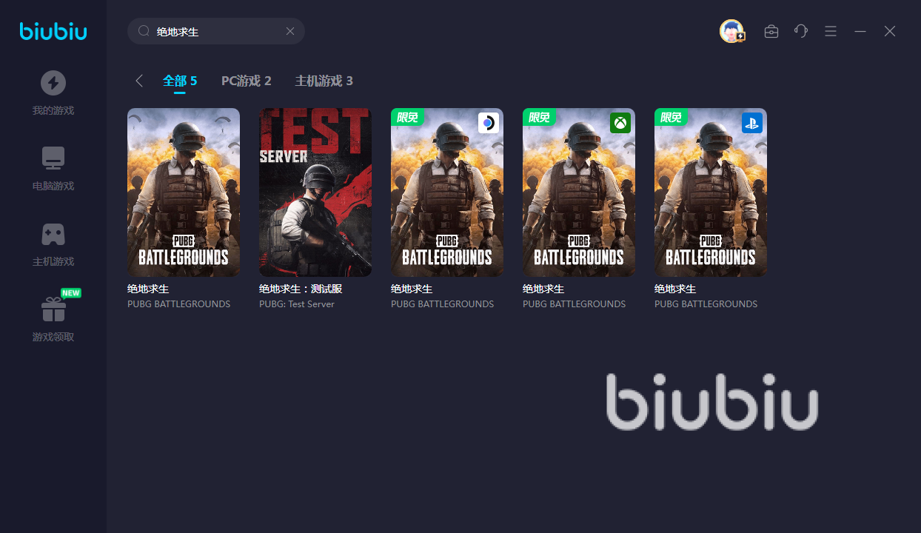
Task: Switch to the 全部 5 tab
Action: tap(180, 81)
